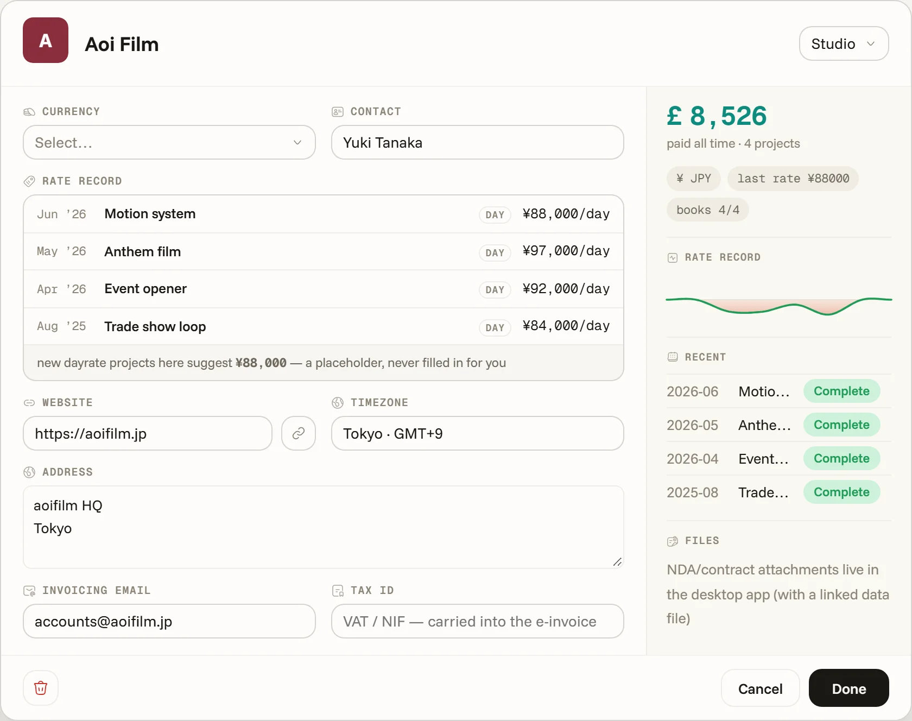Click the Cancel button

pyautogui.click(x=760, y=688)
